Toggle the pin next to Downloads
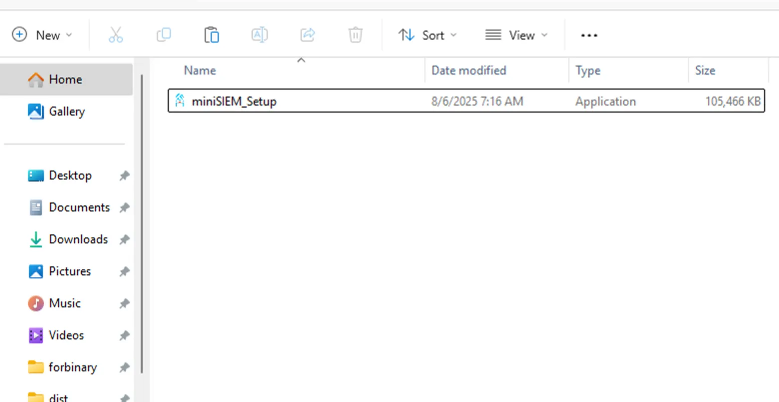This screenshot has height=402, width=779. click(x=124, y=239)
